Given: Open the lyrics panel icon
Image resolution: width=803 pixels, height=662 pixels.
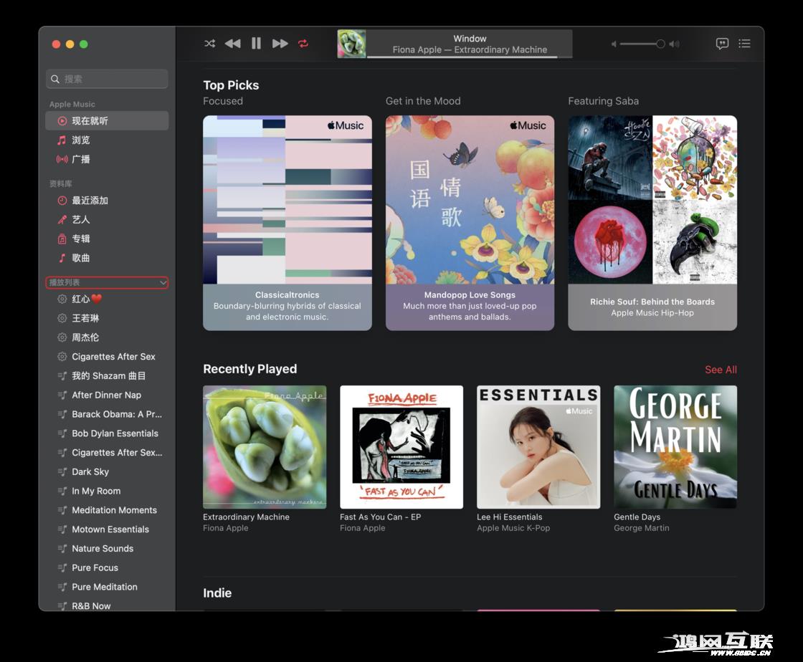Looking at the screenshot, I should (x=721, y=44).
